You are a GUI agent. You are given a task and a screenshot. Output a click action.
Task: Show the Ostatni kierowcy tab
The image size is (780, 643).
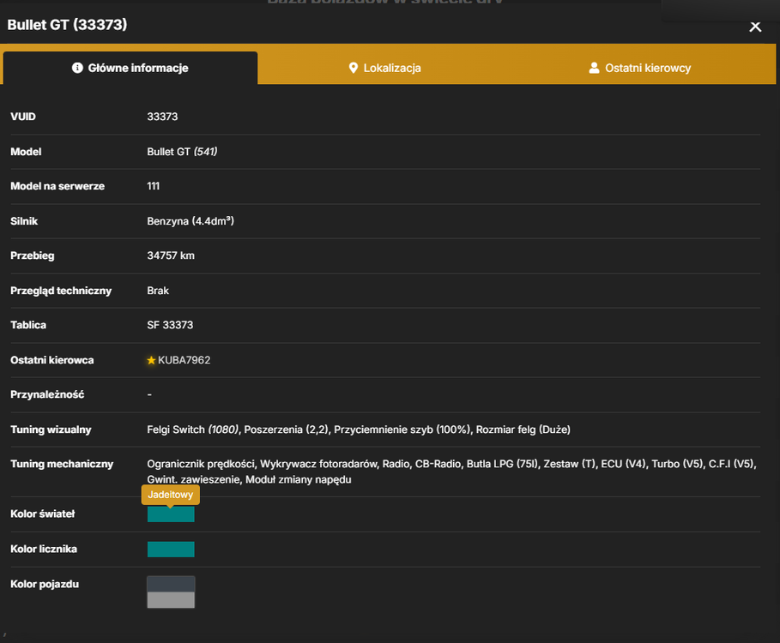[x=640, y=68]
